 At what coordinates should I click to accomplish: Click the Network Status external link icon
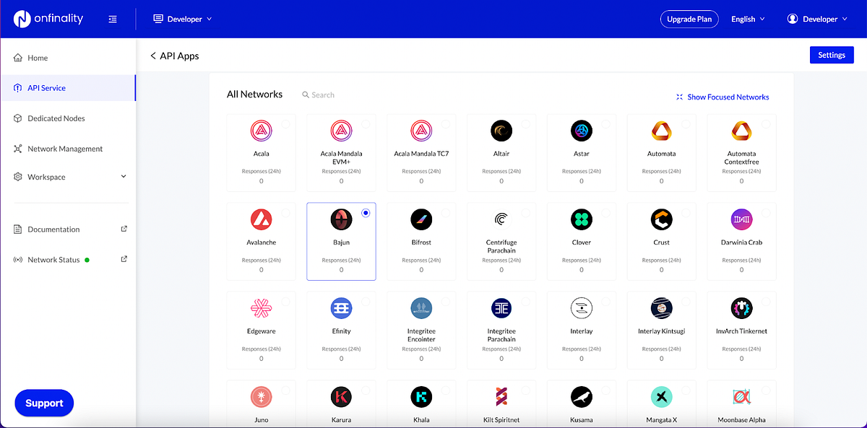tap(124, 259)
